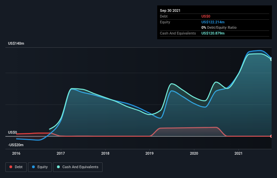Image resolution: width=277 pixels, height=178 pixels.
Task: Click the 2021 x-axis label
Action: (239, 153)
